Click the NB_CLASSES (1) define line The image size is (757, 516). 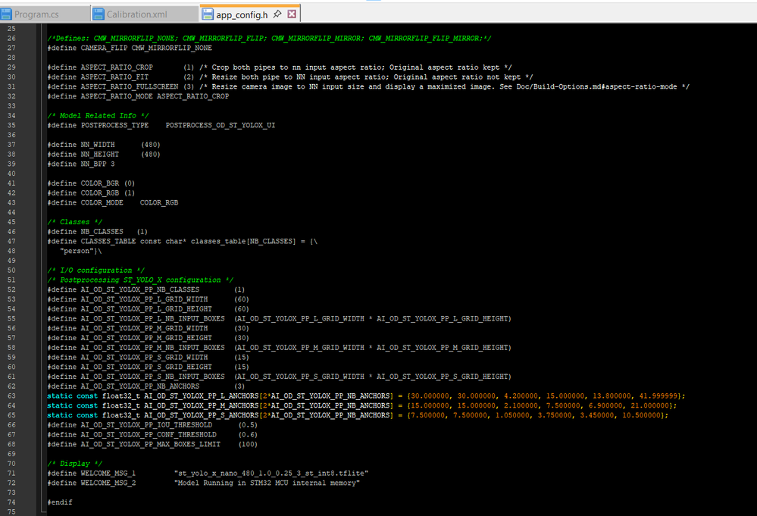[x=98, y=231]
